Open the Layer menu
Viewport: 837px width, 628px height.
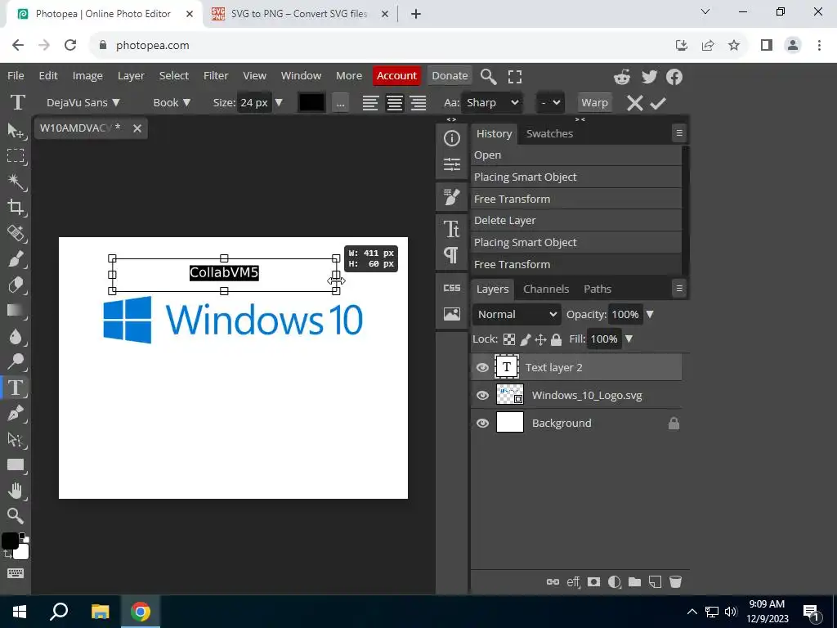coord(131,76)
